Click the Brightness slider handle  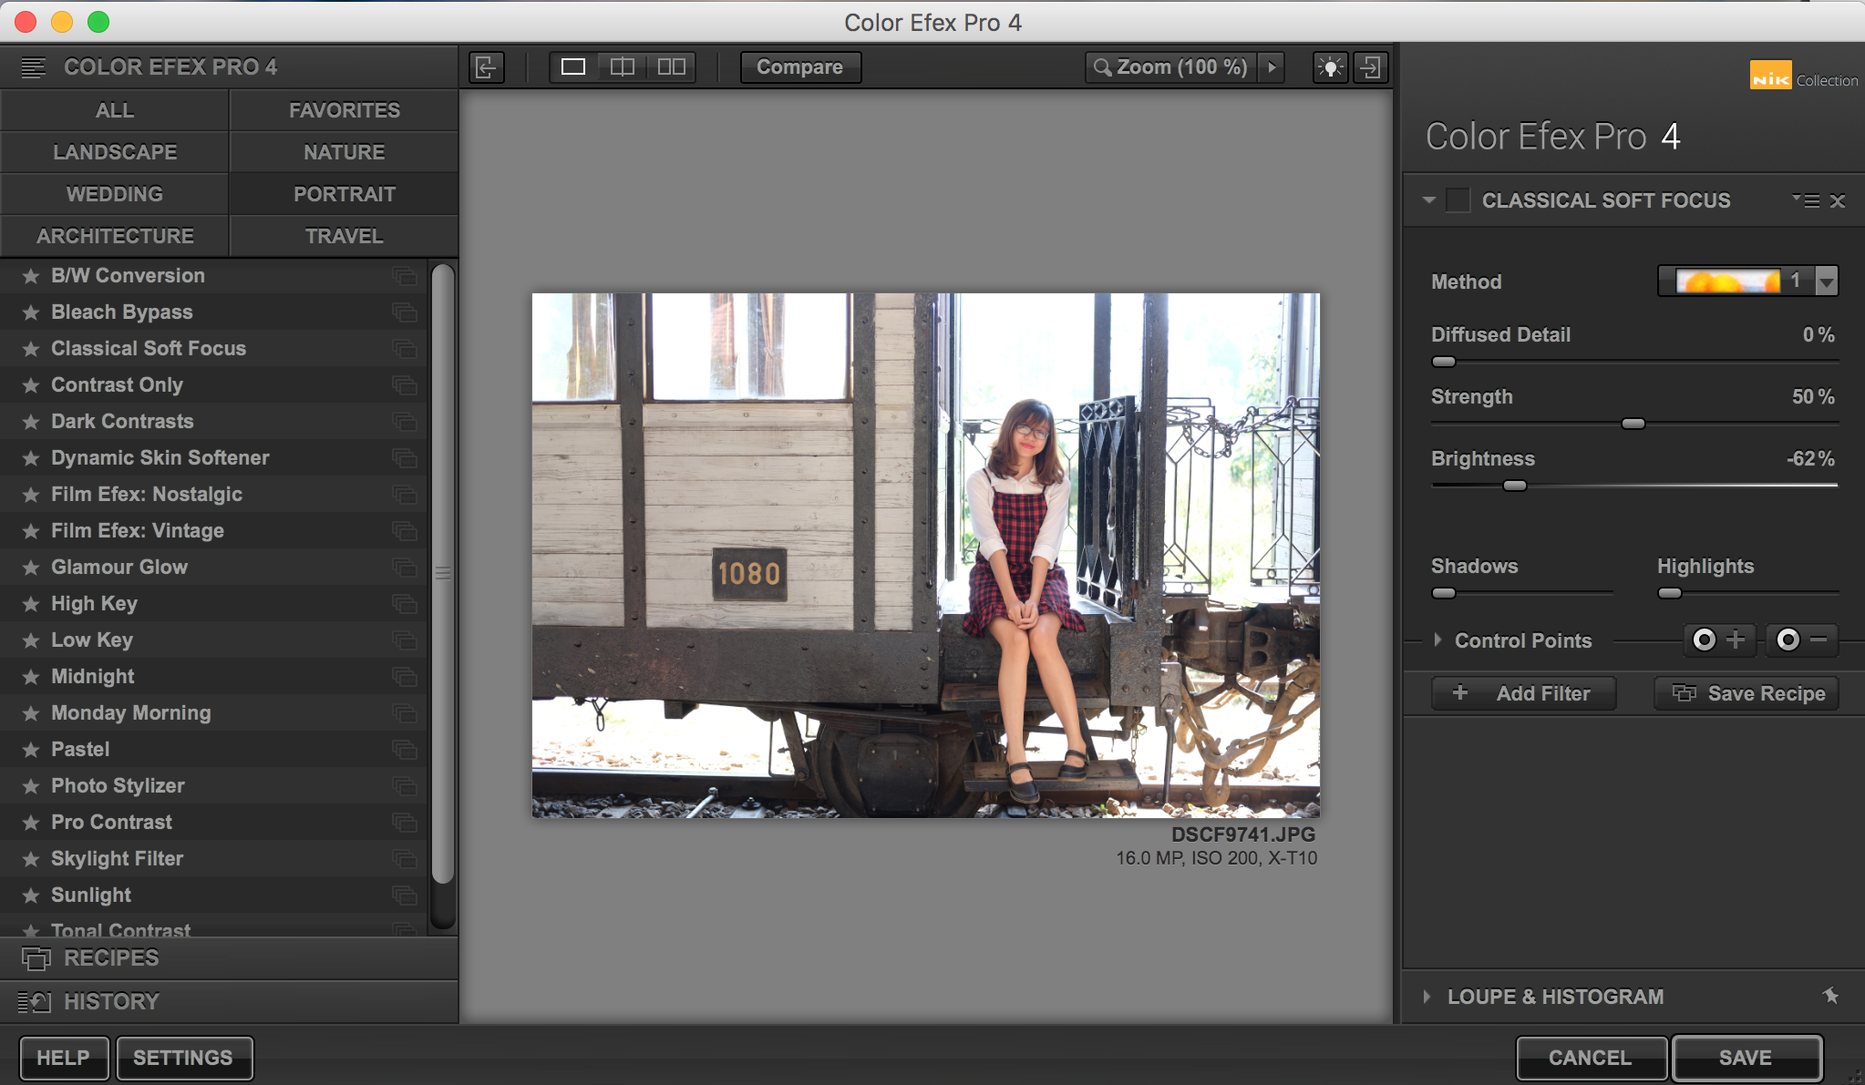click(1514, 486)
